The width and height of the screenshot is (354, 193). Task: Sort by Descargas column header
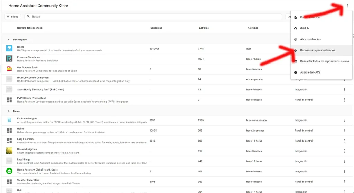156,28
